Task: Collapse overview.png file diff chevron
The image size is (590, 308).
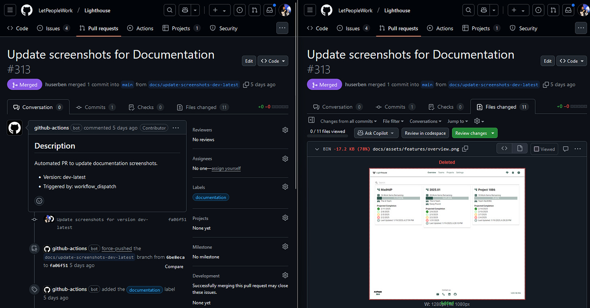Action: 317,149
